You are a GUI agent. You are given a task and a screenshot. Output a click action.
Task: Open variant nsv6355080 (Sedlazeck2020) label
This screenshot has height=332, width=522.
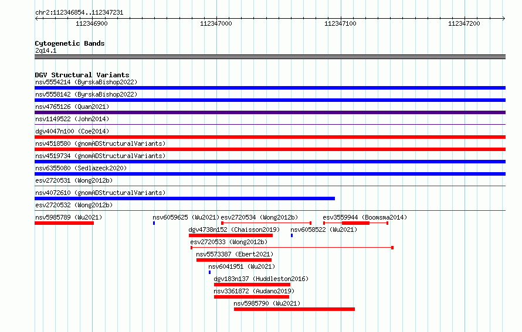[81, 168]
